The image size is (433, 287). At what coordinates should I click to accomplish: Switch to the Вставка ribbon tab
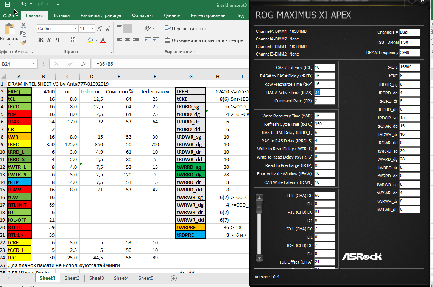(62, 15)
